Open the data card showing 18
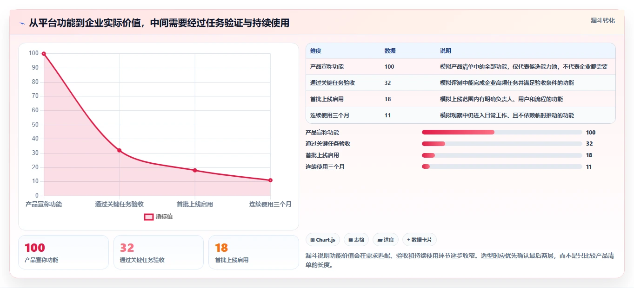Screen dimensions: 634x288 tap(254, 252)
